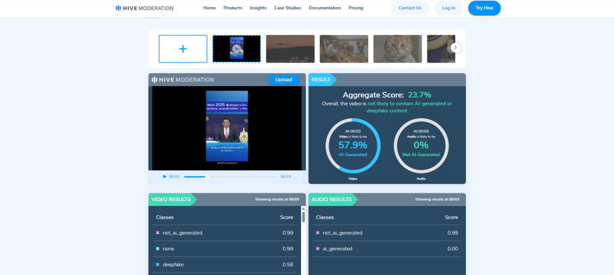
Task: Click the video progress seek bar
Action: coord(231,177)
